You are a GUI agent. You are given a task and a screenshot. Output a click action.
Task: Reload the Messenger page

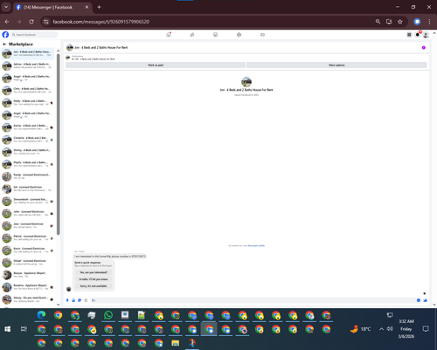(x=31, y=22)
